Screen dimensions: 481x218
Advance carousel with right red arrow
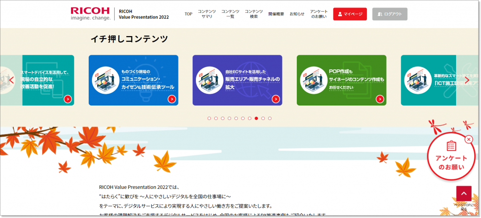pyautogui.click(x=468, y=80)
